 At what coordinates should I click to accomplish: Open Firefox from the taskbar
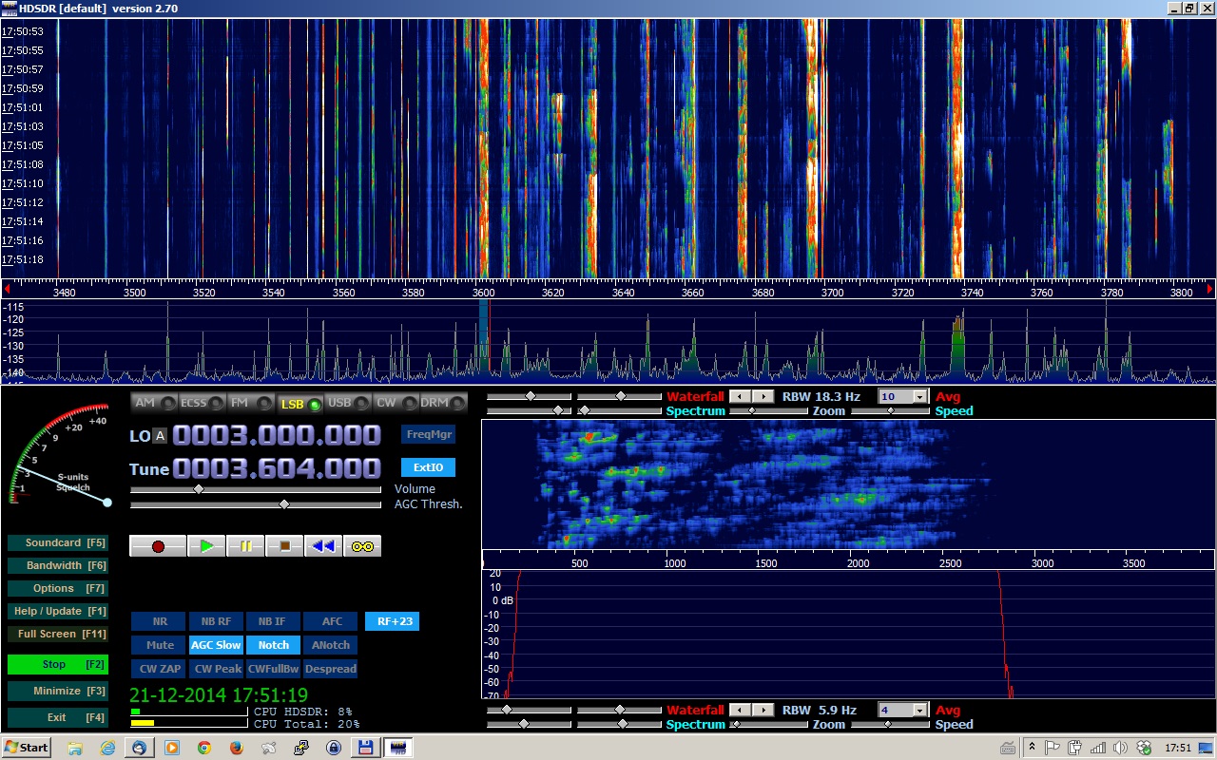coord(237,748)
